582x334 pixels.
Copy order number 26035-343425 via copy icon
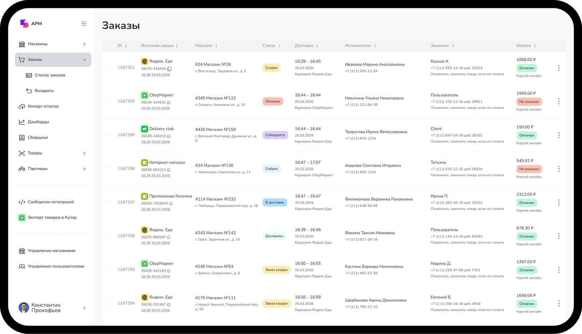pos(169,69)
